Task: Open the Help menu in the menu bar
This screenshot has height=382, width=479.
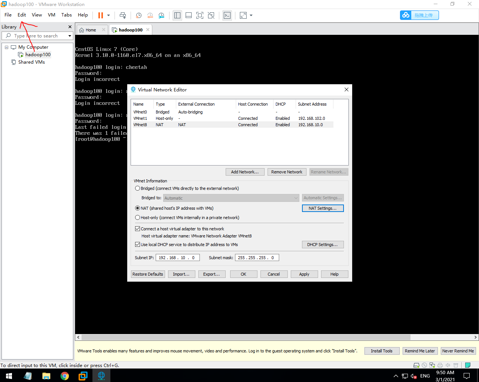Action: point(83,15)
